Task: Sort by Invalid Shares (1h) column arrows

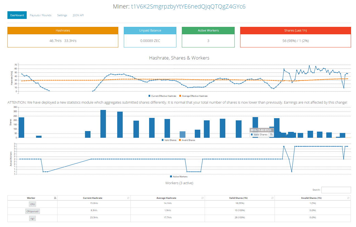Action: click(x=349, y=198)
